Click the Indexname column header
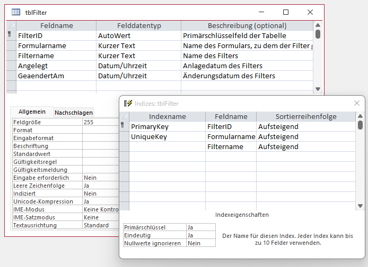This screenshot has height=267, width=368. [x=168, y=116]
